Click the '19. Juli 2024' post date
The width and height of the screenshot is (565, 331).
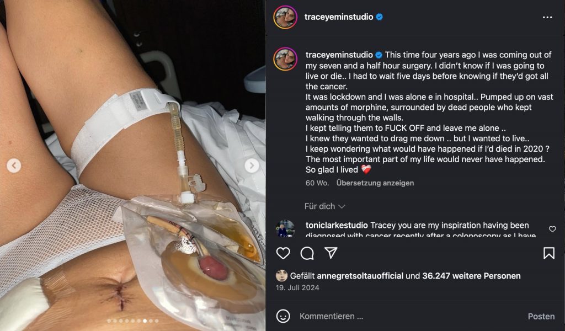click(298, 287)
